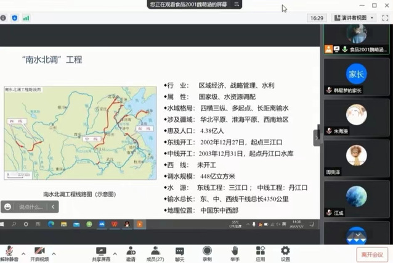Click the network signal strength icon
Image resolution: width=393 pixels, height=263 pixels.
tap(26, 18)
